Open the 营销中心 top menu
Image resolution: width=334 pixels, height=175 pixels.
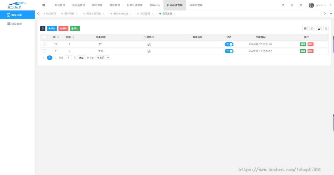[x=155, y=5]
